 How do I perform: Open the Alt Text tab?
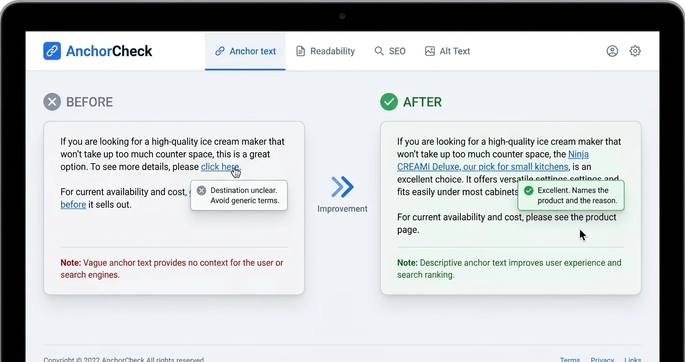point(448,51)
